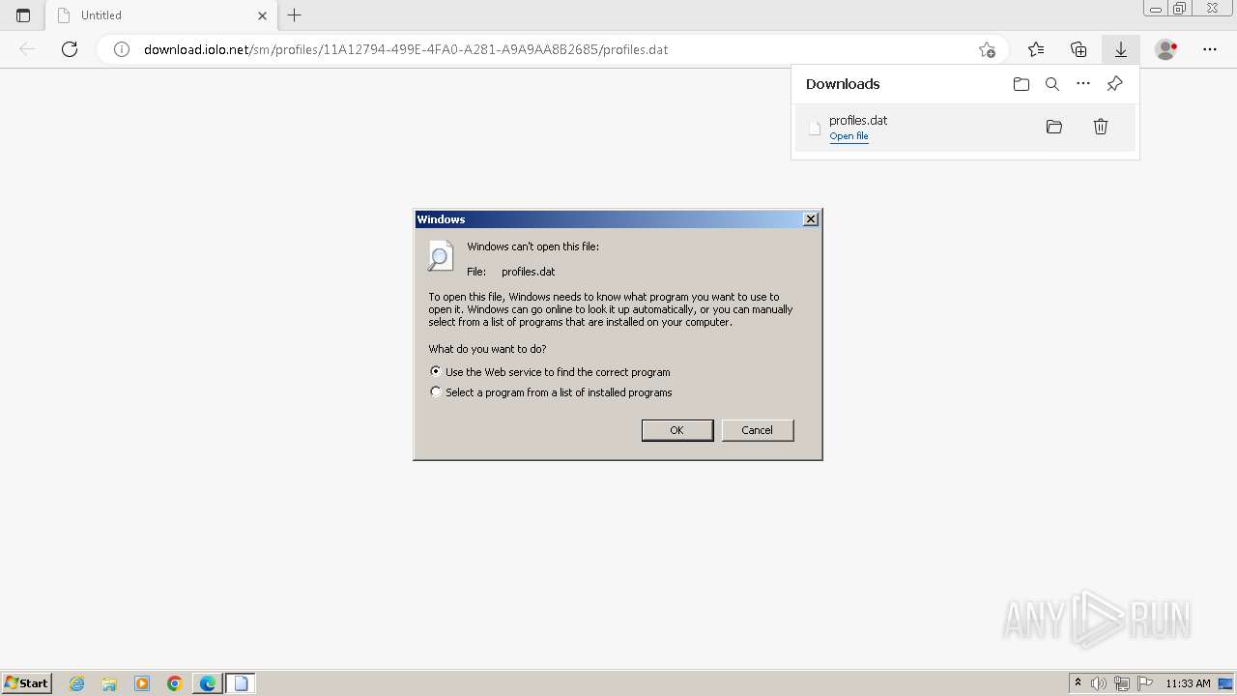This screenshot has height=696, width=1237.
Task: Open the volume control
Action: pyautogui.click(x=1099, y=683)
